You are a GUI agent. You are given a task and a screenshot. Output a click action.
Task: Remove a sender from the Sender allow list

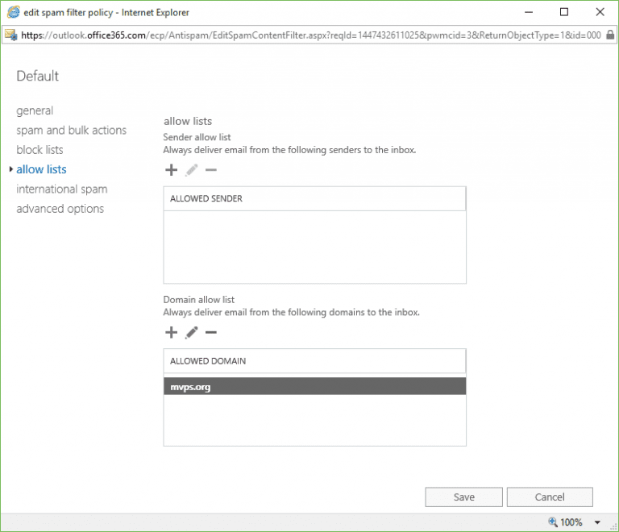tap(211, 170)
